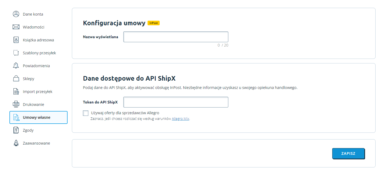Image resolution: width=385 pixels, height=172 pixels.
Task: Click the Wiadomości envelope icon
Action: 16,27
